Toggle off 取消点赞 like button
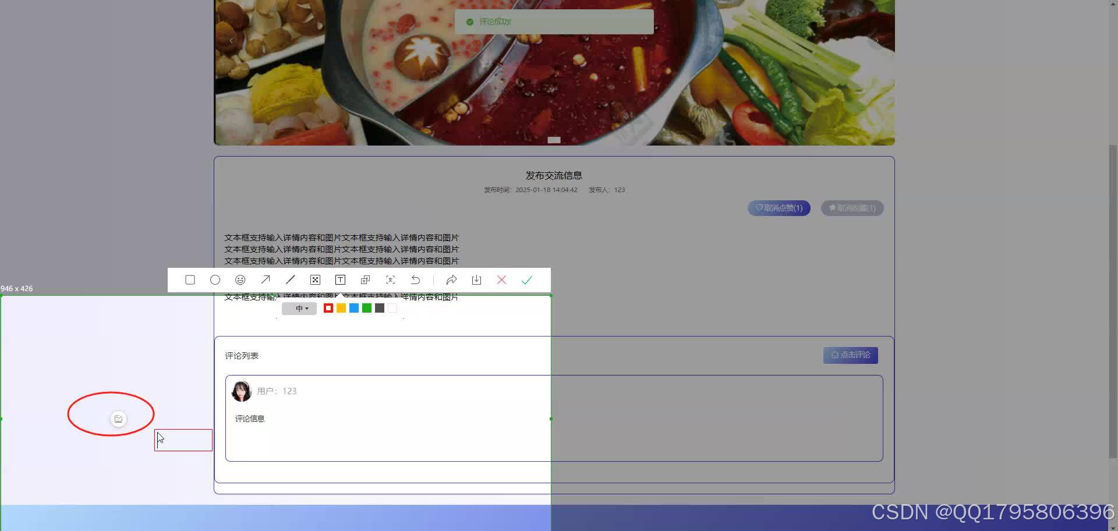Screen dimensions: 1118x531 779,208
